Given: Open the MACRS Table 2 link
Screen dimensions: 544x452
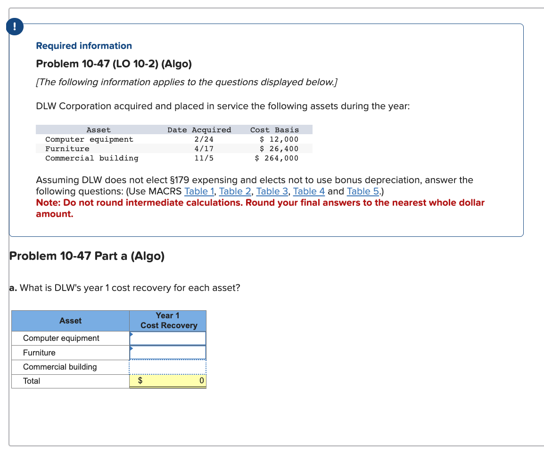Looking at the screenshot, I should pos(235,191).
